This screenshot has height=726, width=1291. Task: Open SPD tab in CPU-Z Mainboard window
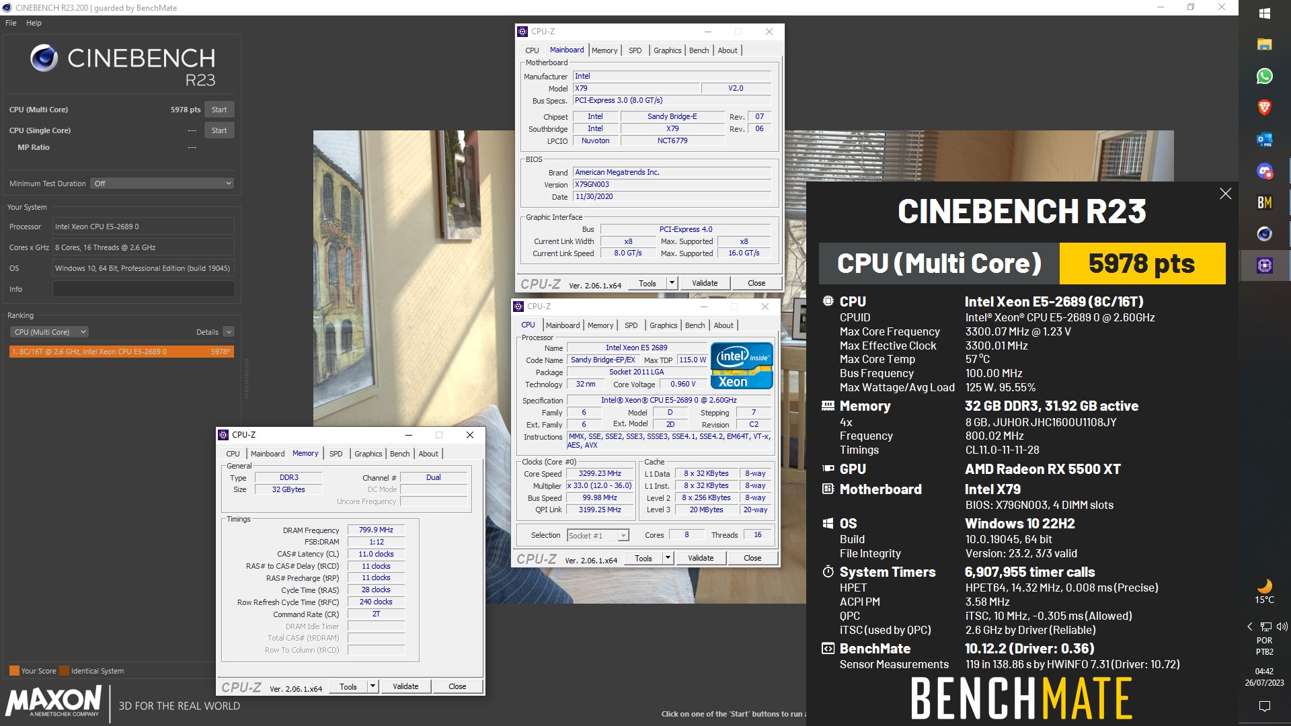tap(635, 50)
